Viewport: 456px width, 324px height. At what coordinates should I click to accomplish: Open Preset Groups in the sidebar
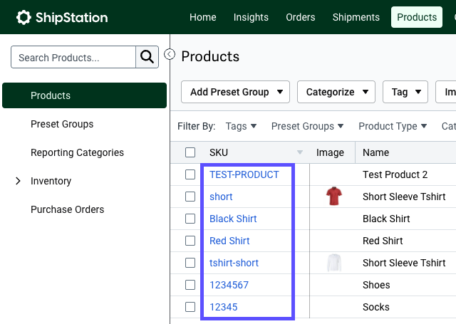click(62, 124)
